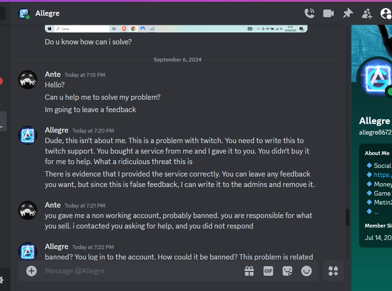Send a gift with the gift icon
392x291 pixels.
(249, 271)
